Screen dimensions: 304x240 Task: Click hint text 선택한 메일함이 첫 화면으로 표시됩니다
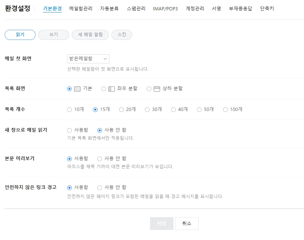pos(108,69)
